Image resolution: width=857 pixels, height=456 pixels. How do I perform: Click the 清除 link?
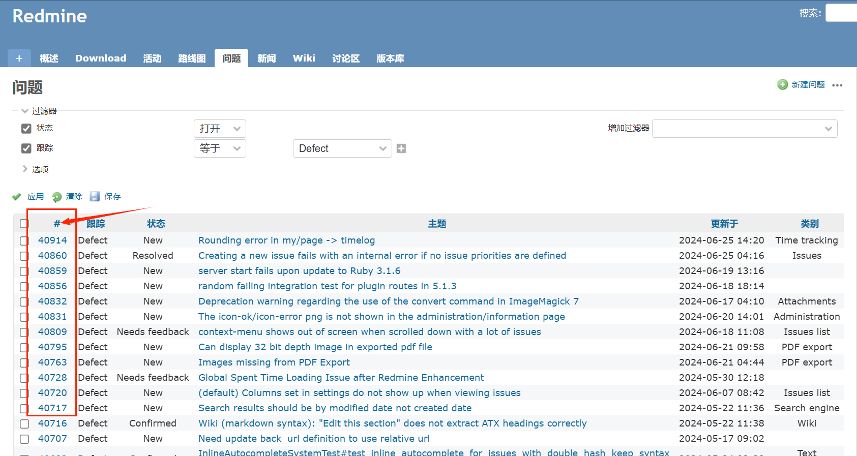coord(74,197)
